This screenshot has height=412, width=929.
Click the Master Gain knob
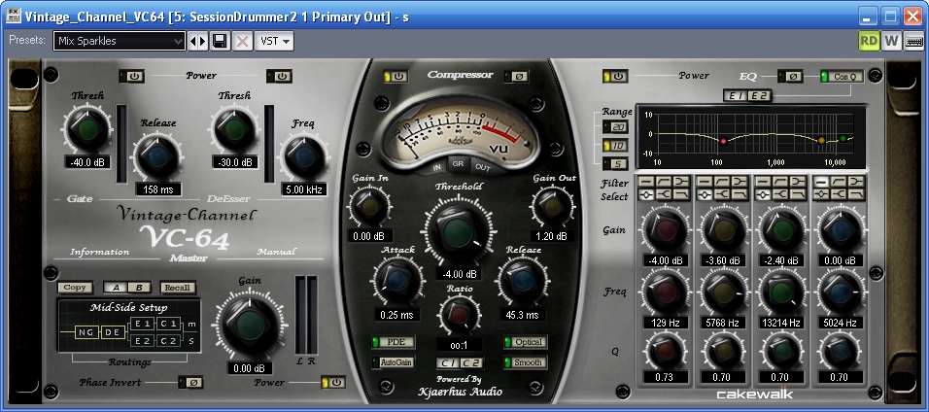[x=250, y=326]
